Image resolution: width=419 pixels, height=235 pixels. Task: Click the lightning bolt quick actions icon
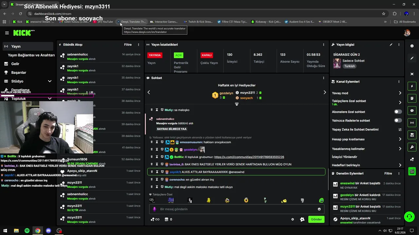tap(412, 86)
